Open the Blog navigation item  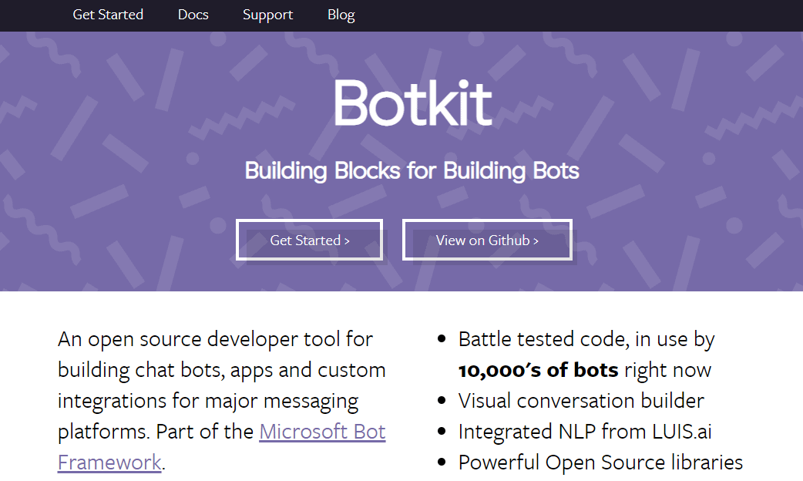[x=341, y=15]
